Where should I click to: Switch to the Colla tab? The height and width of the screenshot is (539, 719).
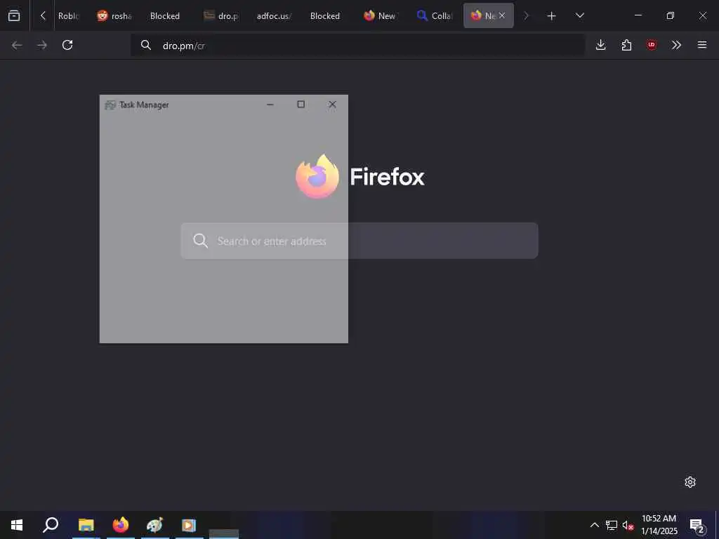point(434,16)
